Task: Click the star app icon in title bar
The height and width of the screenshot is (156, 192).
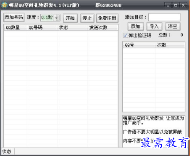Action: pos(4,5)
